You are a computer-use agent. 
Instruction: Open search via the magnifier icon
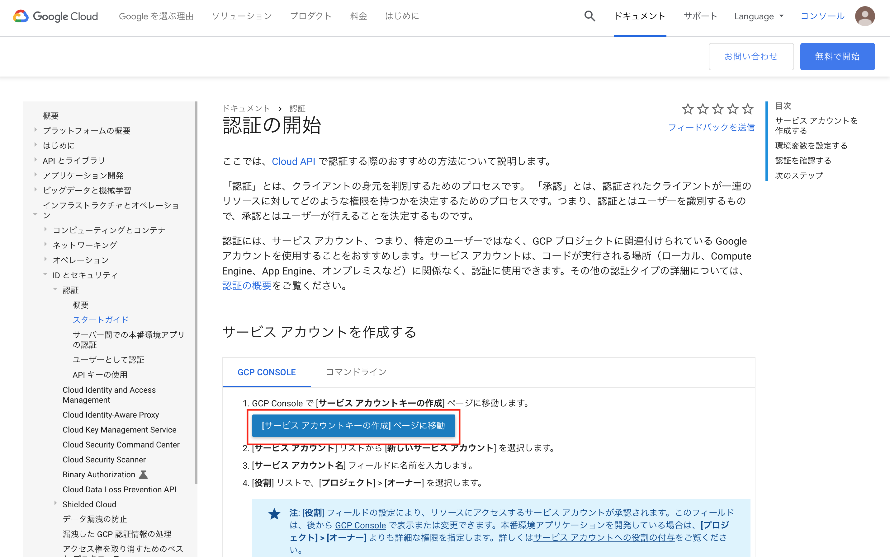click(x=589, y=16)
